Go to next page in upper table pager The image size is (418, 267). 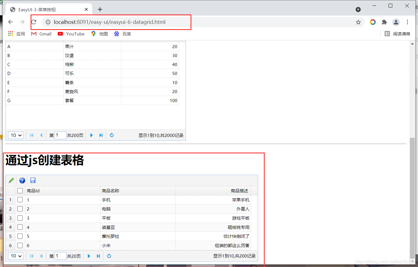coord(92,135)
